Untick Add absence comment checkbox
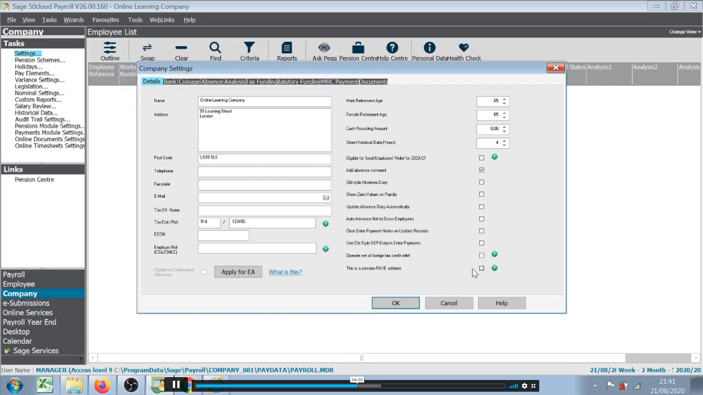 481,170
